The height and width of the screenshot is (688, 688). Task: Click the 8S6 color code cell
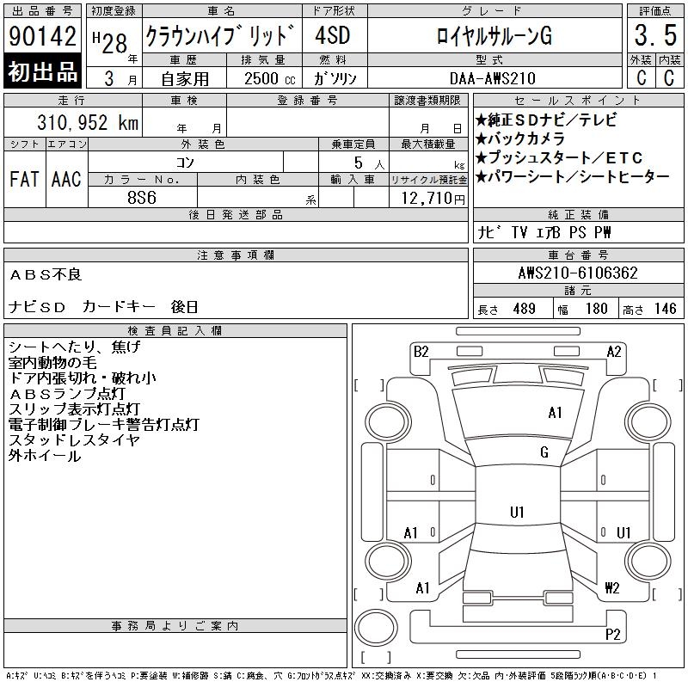click(143, 198)
